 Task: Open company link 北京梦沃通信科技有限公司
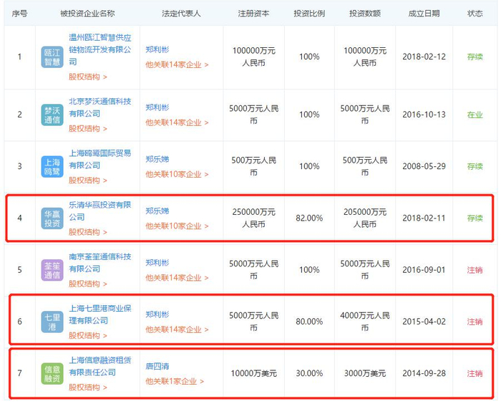pyautogui.click(x=100, y=107)
